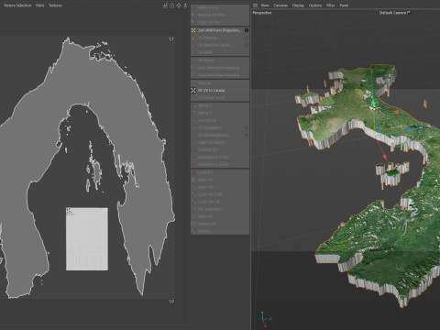Open UV Rectangularize settings gear
The width and height of the screenshot is (440, 330).
(x=247, y=135)
